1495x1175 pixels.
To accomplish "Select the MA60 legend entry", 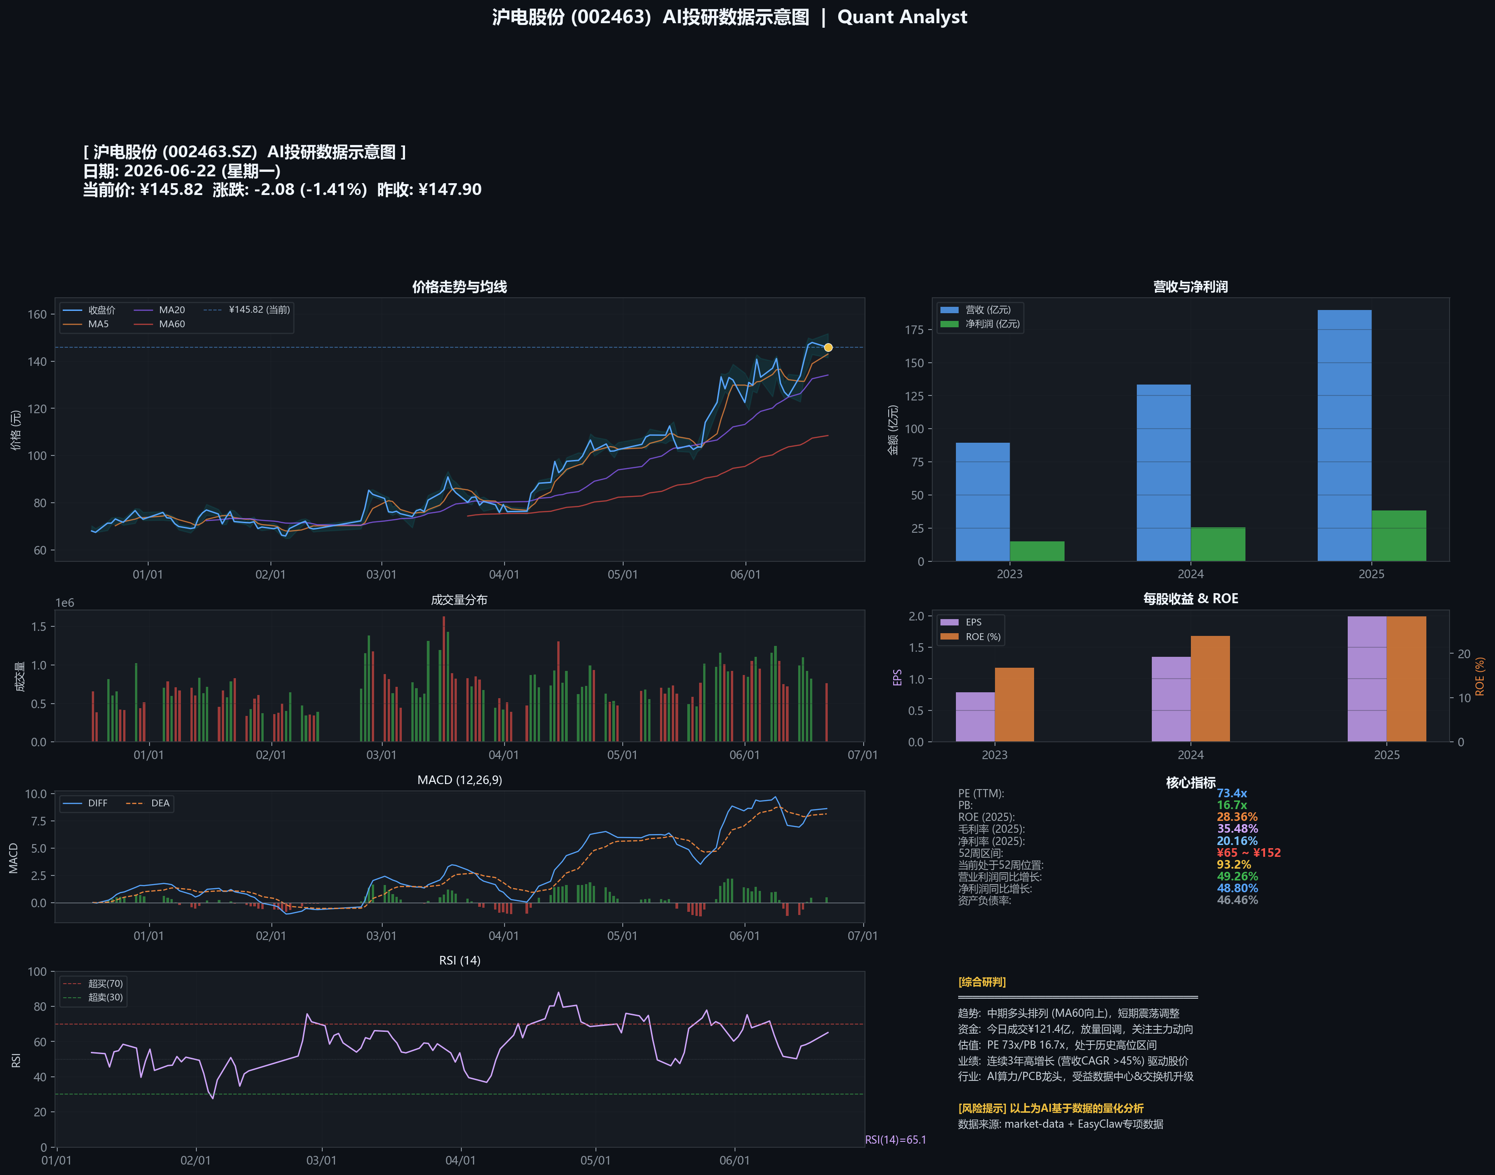I will click(x=159, y=324).
